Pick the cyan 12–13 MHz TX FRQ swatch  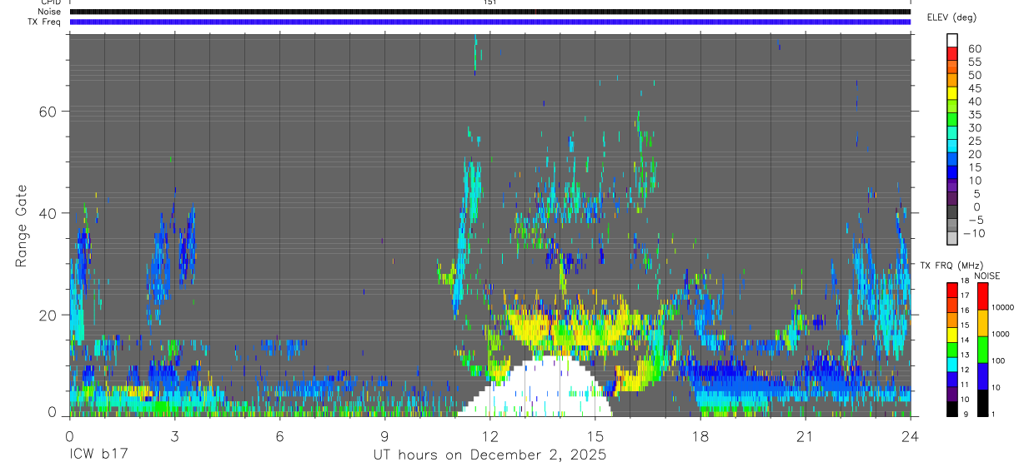pyautogui.click(x=952, y=363)
